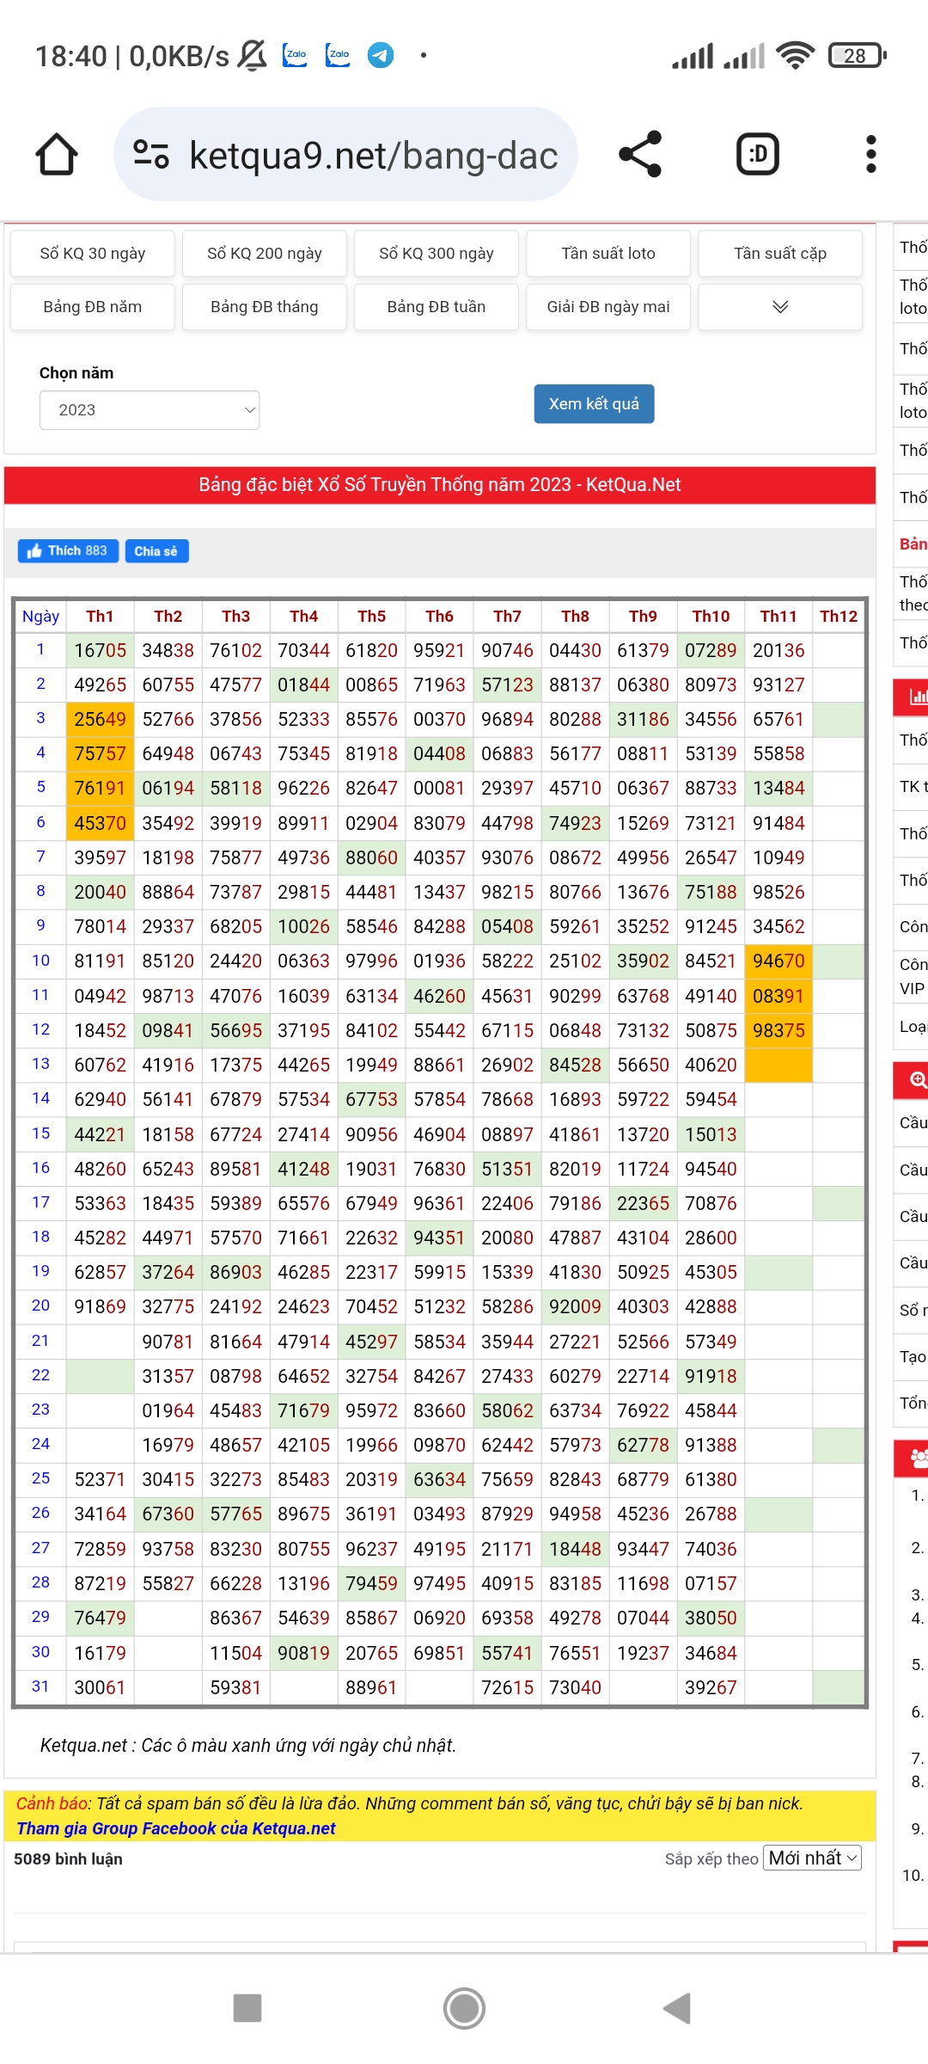Open browser three-dot menu
Image resolution: width=928 pixels, height=2064 pixels.
[x=870, y=155]
